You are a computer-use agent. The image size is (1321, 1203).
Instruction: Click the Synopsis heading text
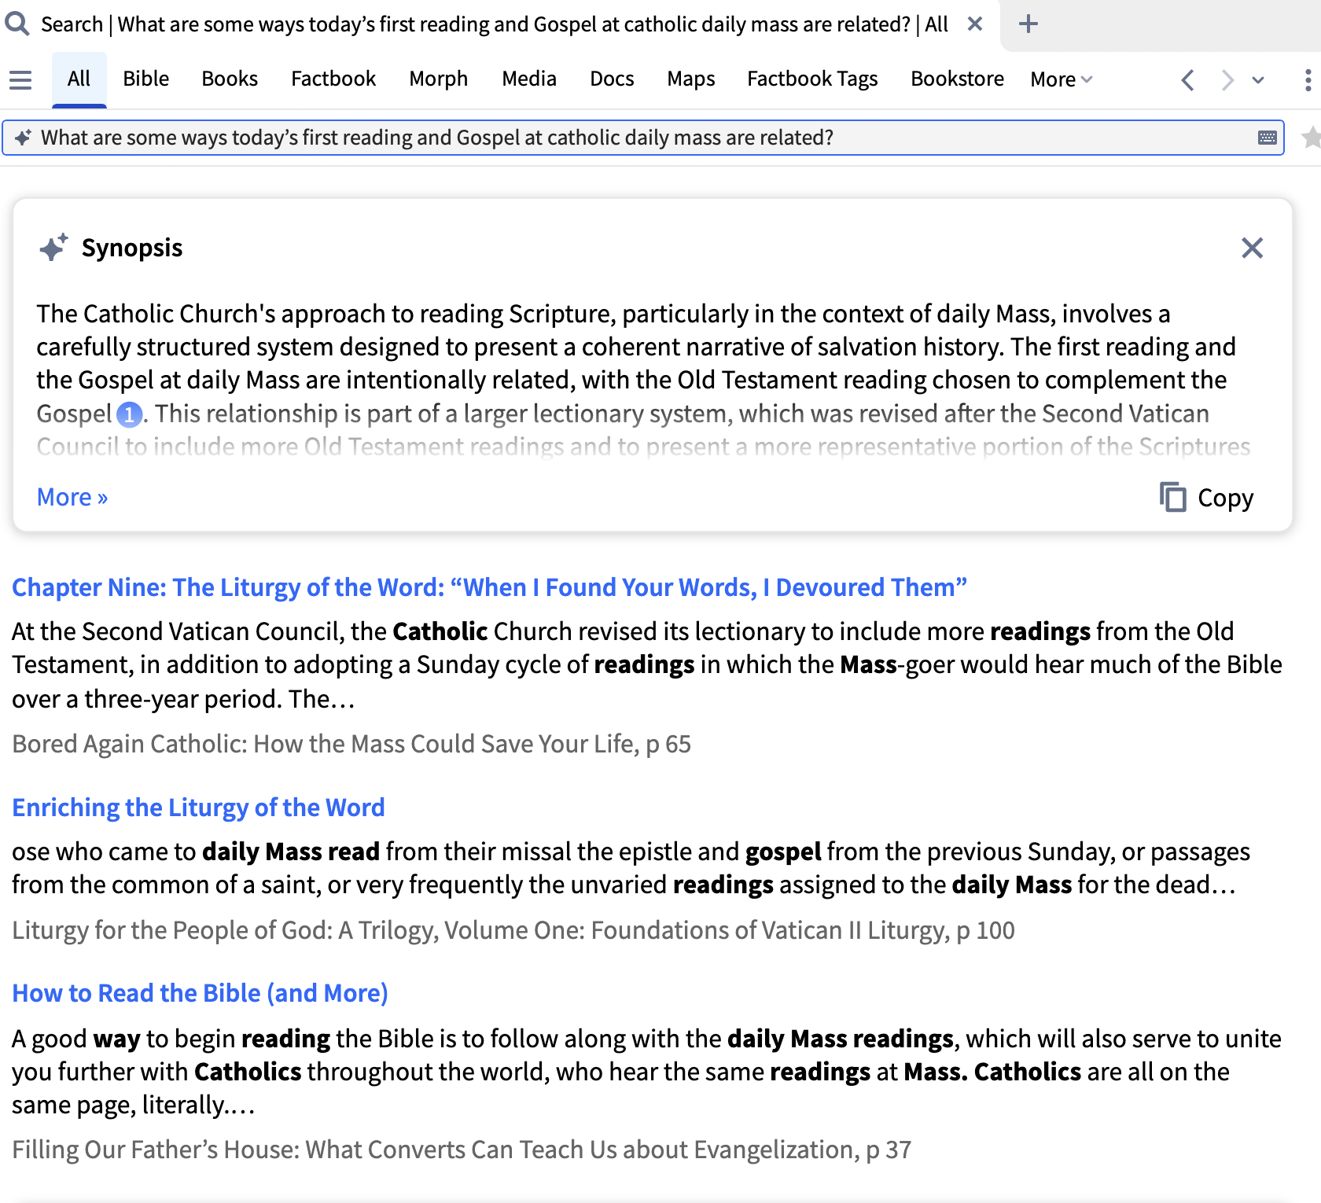tap(132, 248)
